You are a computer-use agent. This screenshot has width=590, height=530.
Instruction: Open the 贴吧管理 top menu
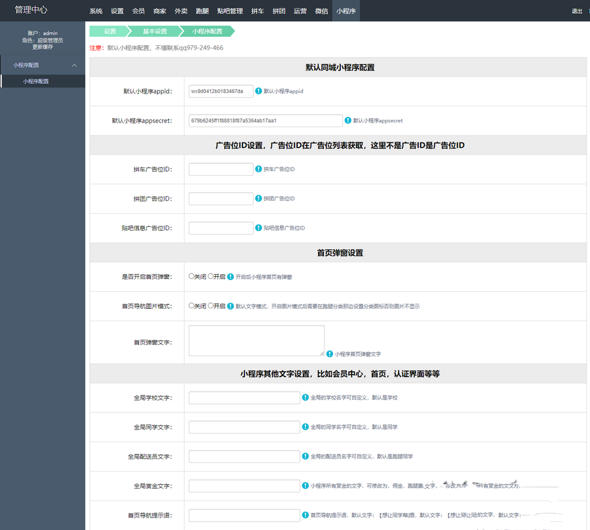pos(230,11)
